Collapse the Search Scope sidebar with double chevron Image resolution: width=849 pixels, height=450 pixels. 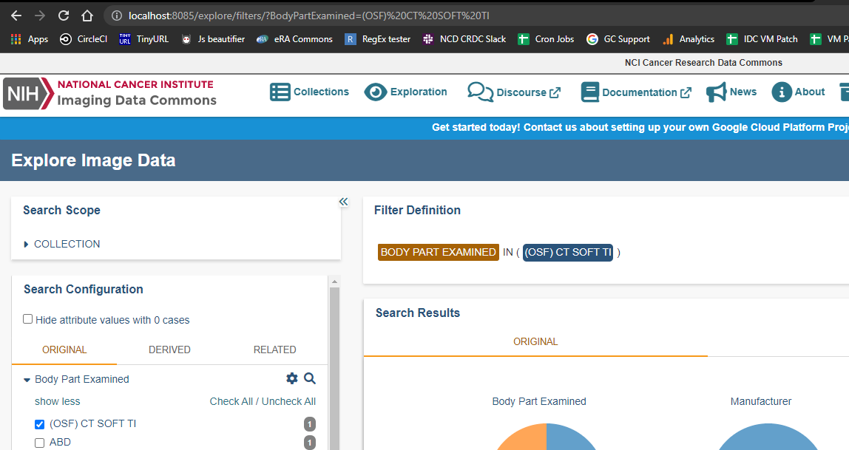pos(343,201)
